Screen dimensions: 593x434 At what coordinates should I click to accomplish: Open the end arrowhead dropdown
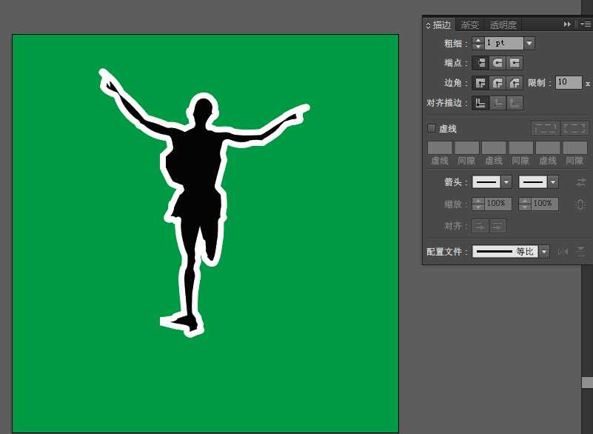coord(553,182)
